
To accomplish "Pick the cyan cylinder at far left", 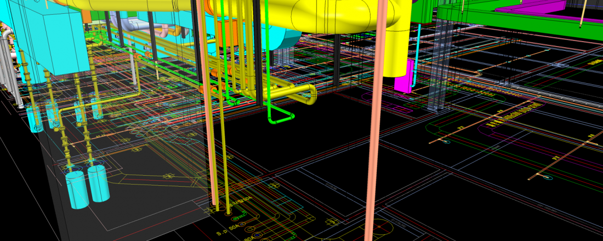I will pos(35,119).
